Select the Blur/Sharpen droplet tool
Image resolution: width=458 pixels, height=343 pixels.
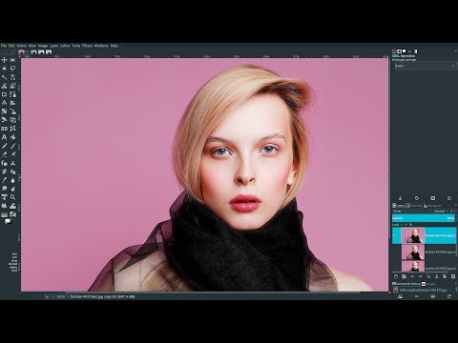click(12, 180)
